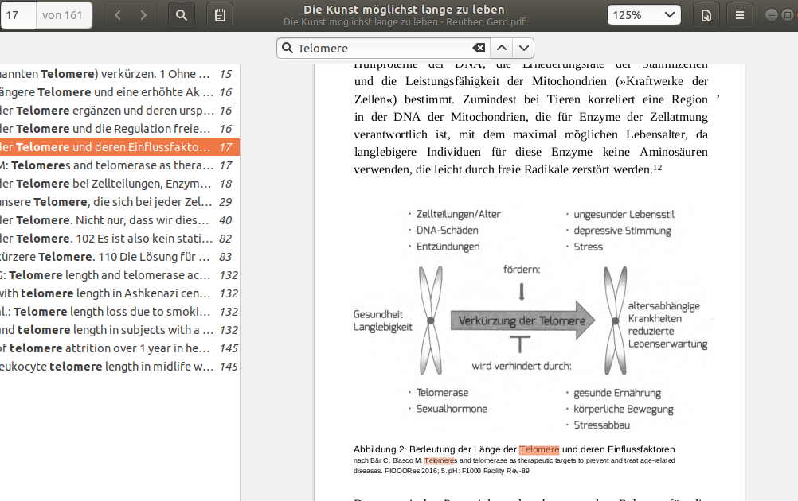Jump to next search match arrow

tap(523, 49)
